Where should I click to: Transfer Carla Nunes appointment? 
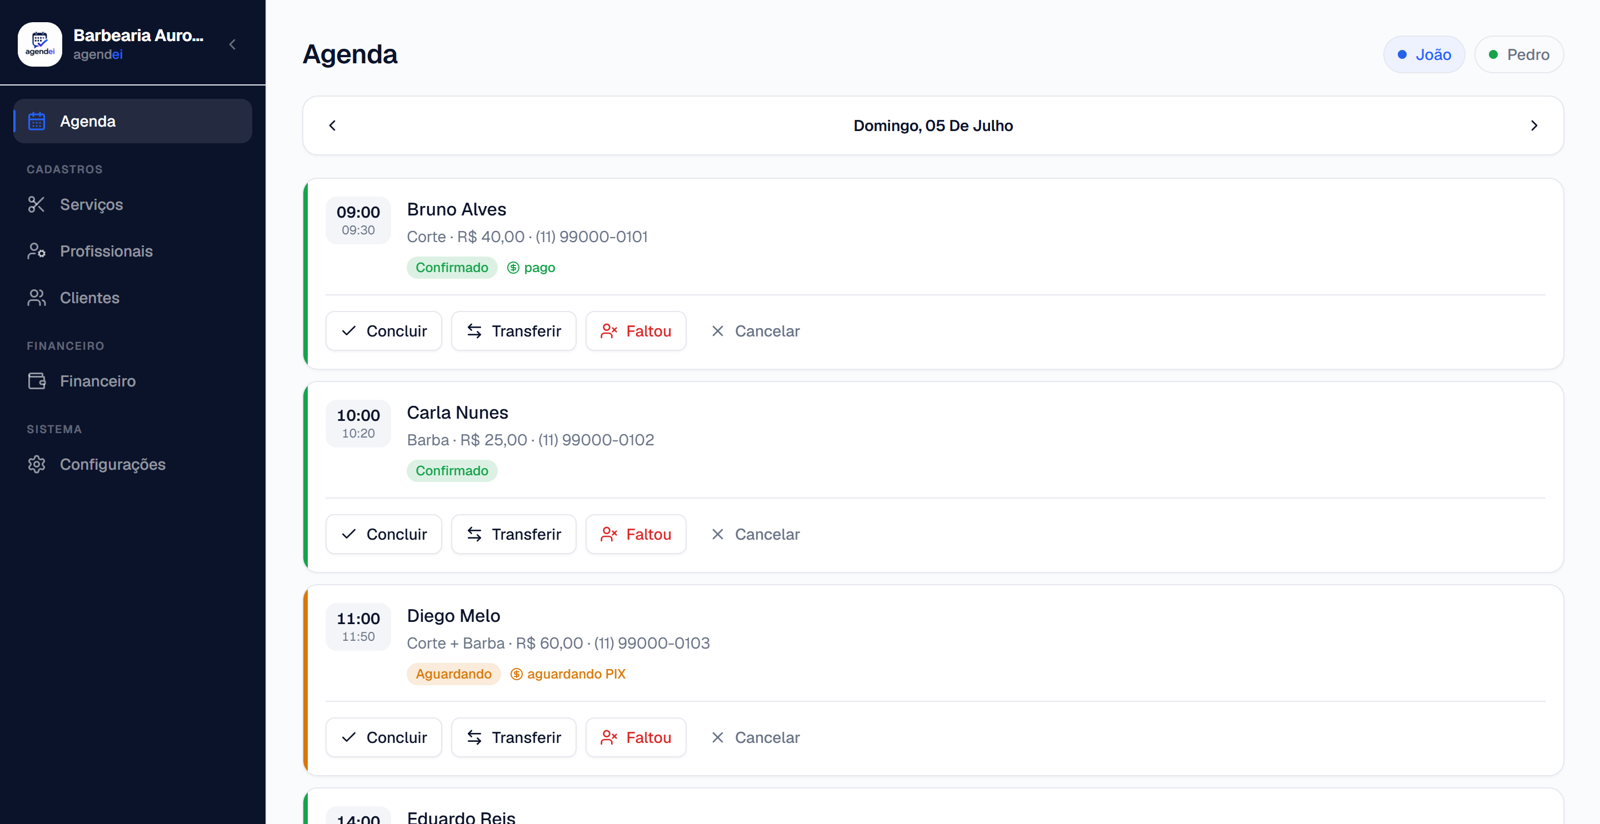514,534
